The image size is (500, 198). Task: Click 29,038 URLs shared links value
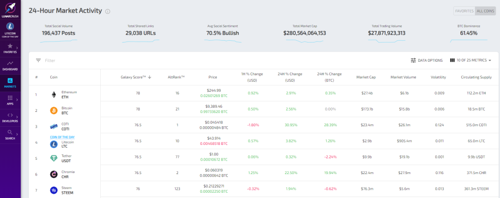click(x=141, y=33)
